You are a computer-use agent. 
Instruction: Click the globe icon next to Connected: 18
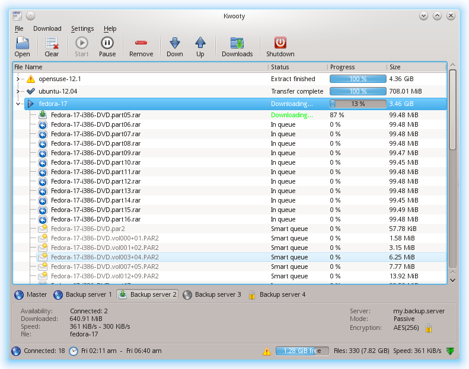point(16,351)
